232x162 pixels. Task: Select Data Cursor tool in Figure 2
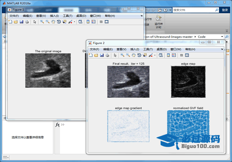pos(145,55)
